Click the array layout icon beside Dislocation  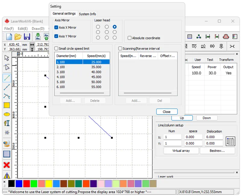click(x=230, y=141)
